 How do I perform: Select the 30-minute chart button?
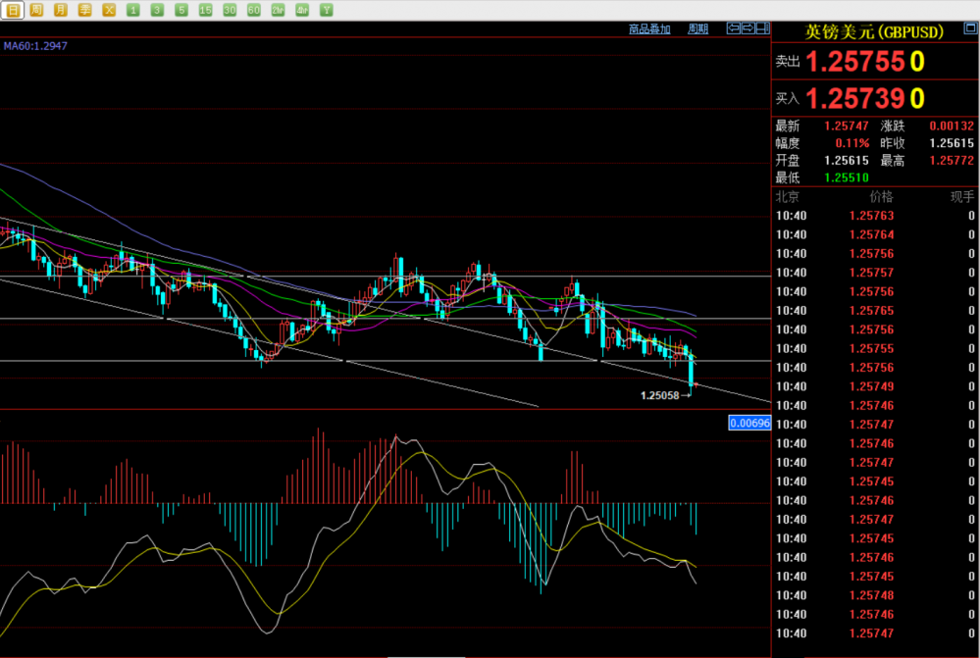pyautogui.click(x=230, y=10)
